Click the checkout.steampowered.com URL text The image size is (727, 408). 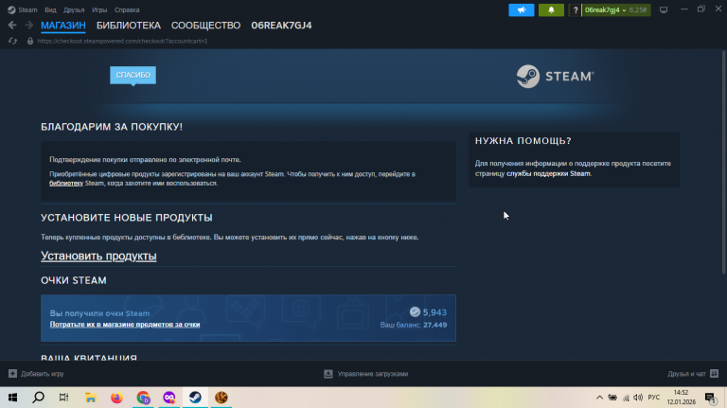122,41
